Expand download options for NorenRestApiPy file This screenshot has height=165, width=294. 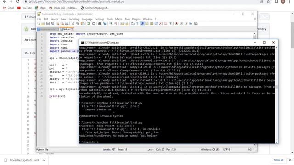[44, 160]
